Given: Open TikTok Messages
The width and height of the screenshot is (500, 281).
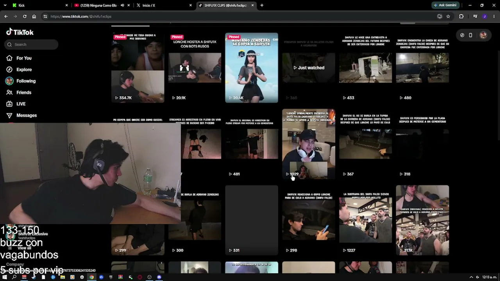Looking at the screenshot, I should 21,116.
